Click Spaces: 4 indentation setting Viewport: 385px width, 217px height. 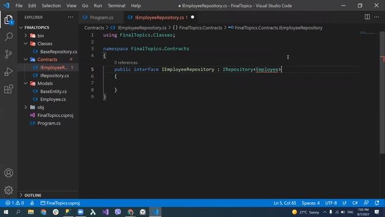point(310,203)
